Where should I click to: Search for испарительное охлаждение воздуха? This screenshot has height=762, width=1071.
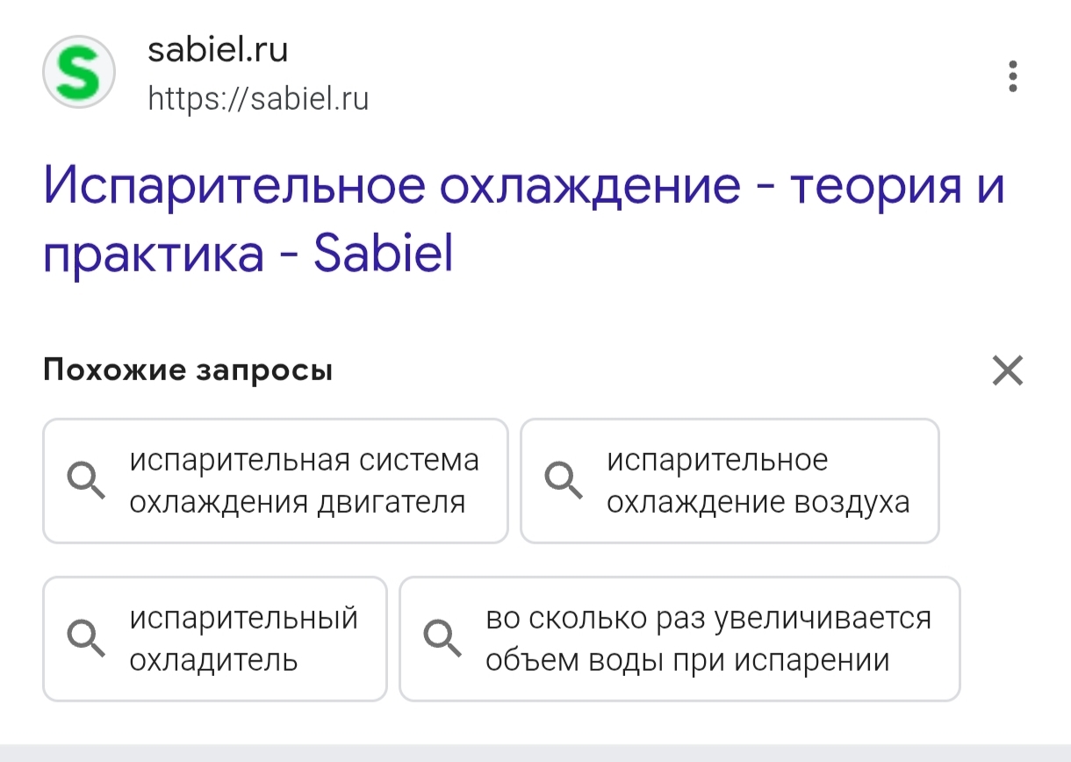coord(757,481)
